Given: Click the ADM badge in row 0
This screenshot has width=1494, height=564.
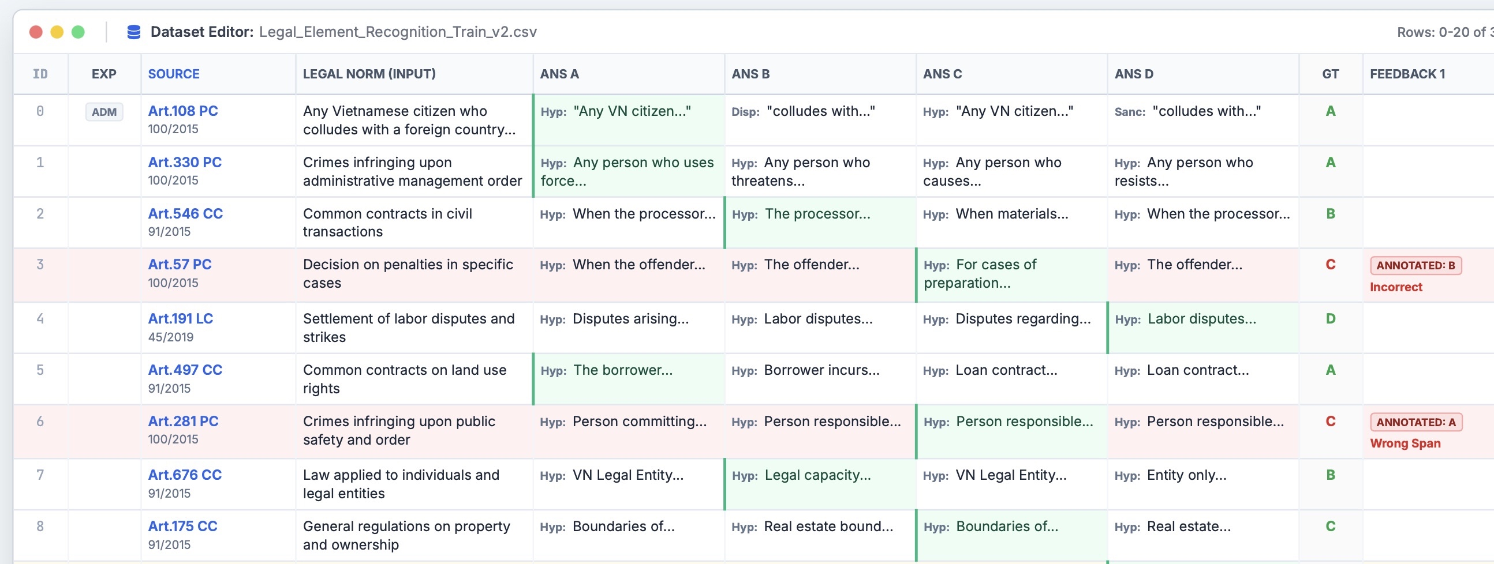Looking at the screenshot, I should (x=104, y=112).
